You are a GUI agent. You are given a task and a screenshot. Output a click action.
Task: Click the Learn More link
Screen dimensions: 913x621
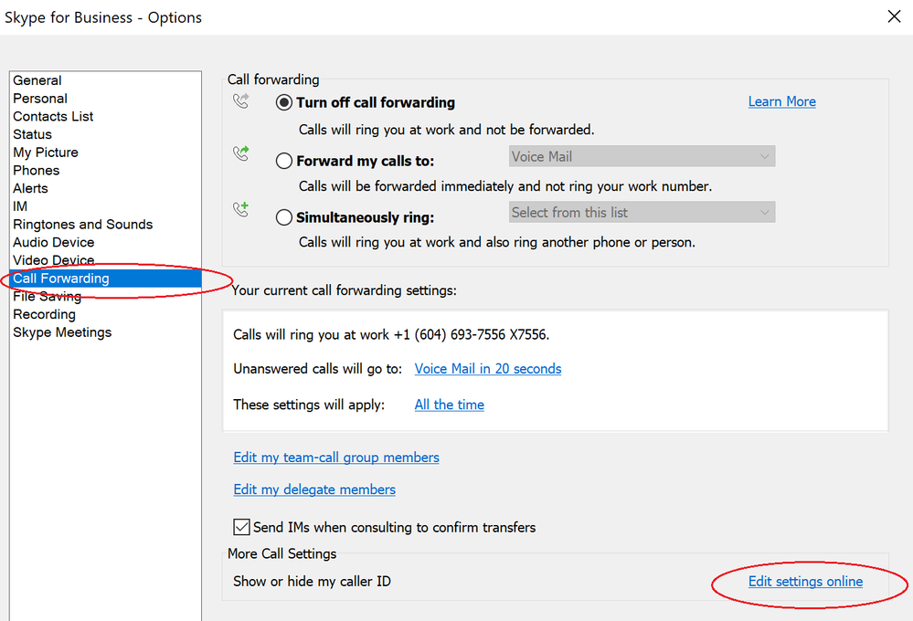[x=782, y=102]
